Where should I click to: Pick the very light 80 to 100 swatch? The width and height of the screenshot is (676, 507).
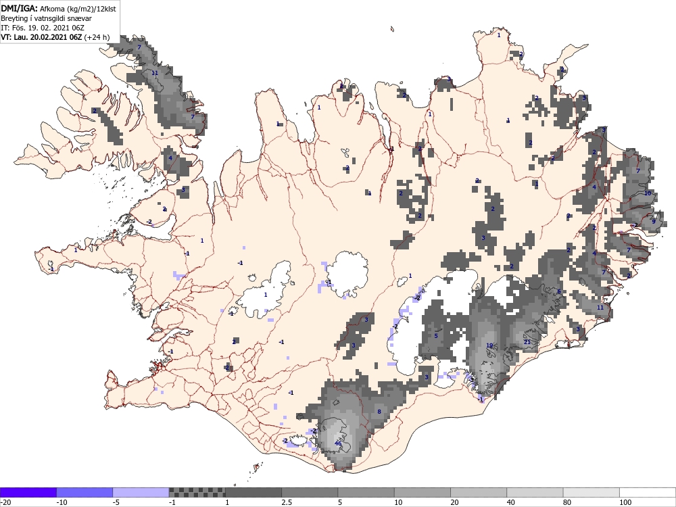point(591,492)
